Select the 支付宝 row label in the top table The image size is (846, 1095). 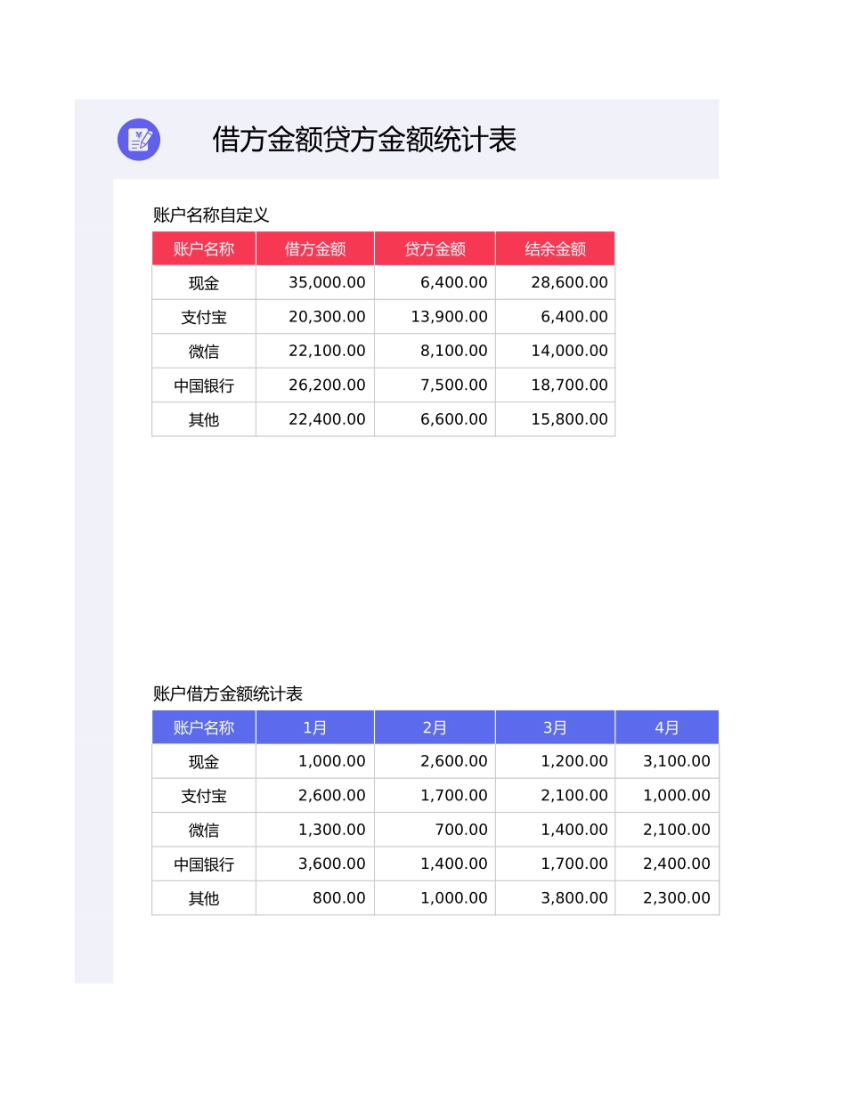203,316
